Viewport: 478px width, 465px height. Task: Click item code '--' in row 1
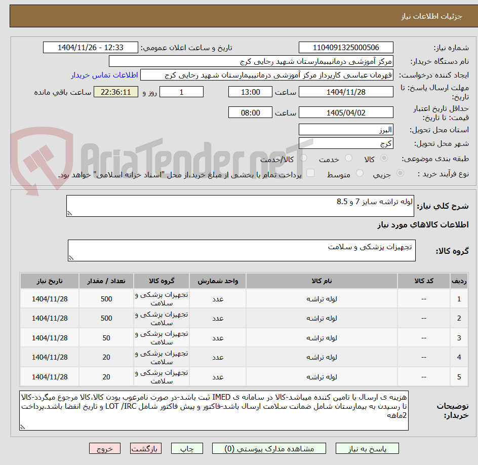point(424,299)
